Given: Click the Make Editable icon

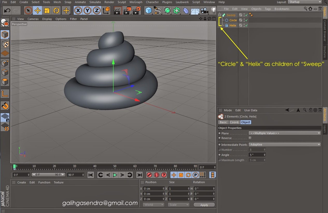Looking at the screenshot, I should pyautogui.click(x=5, y=23).
